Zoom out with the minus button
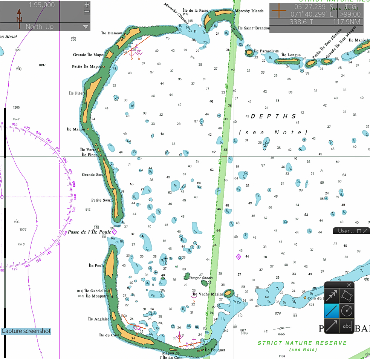The height and width of the screenshot is (359, 370). click(87, 11)
